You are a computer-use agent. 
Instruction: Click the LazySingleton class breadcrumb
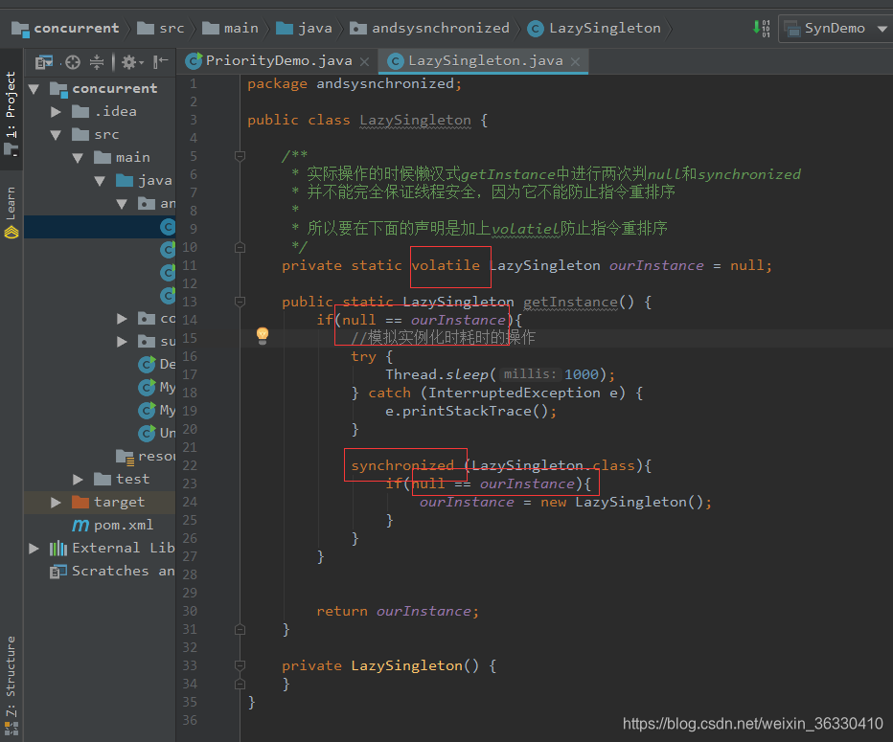tap(595, 28)
